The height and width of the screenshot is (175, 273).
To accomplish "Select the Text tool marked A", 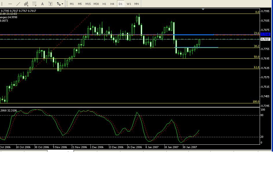I will pyautogui.click(x=43, y=4).
